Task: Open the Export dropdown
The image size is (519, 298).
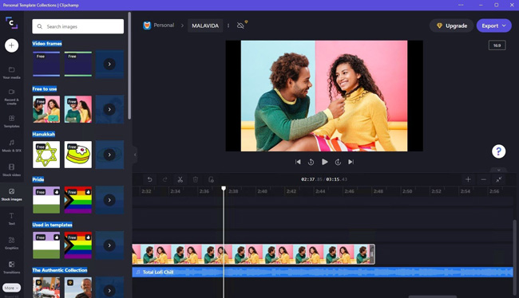Action: click(493, 25)
